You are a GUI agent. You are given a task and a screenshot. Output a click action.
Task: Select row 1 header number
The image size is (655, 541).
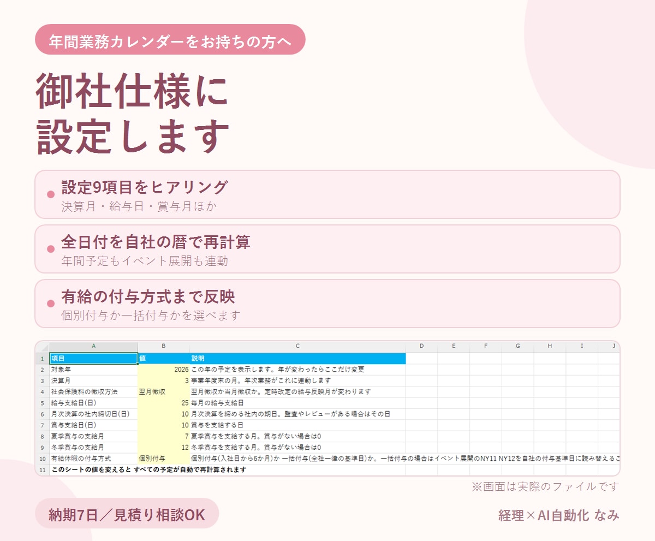[43, 359]
